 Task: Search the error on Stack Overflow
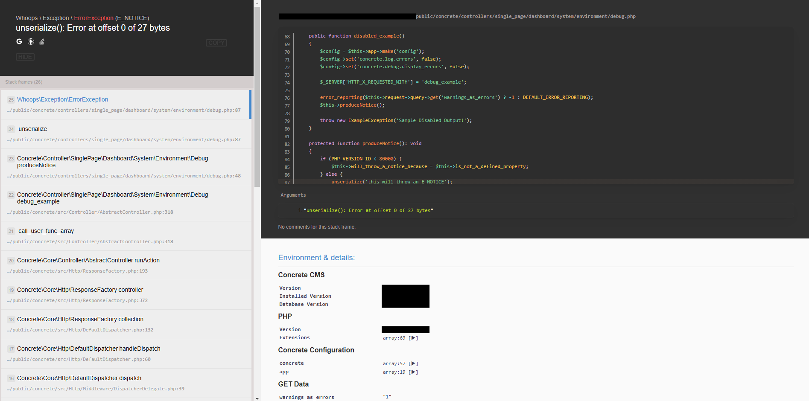pos(41,41)
